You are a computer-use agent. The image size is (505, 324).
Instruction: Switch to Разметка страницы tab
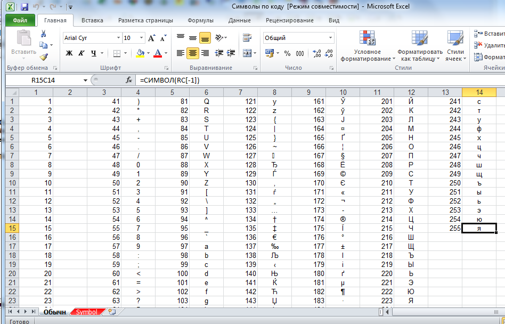pos(145,20)
